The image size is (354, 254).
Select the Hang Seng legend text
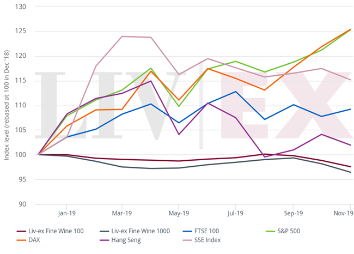[x=127, y=240]
